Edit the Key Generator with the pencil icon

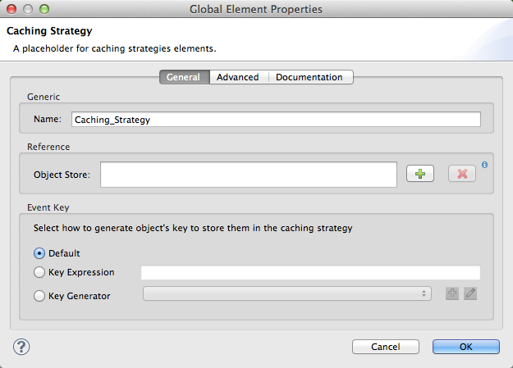tap(470, 293)
